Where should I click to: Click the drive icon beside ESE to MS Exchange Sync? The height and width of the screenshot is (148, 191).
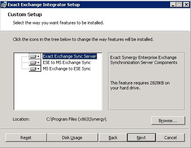(33, 62)
